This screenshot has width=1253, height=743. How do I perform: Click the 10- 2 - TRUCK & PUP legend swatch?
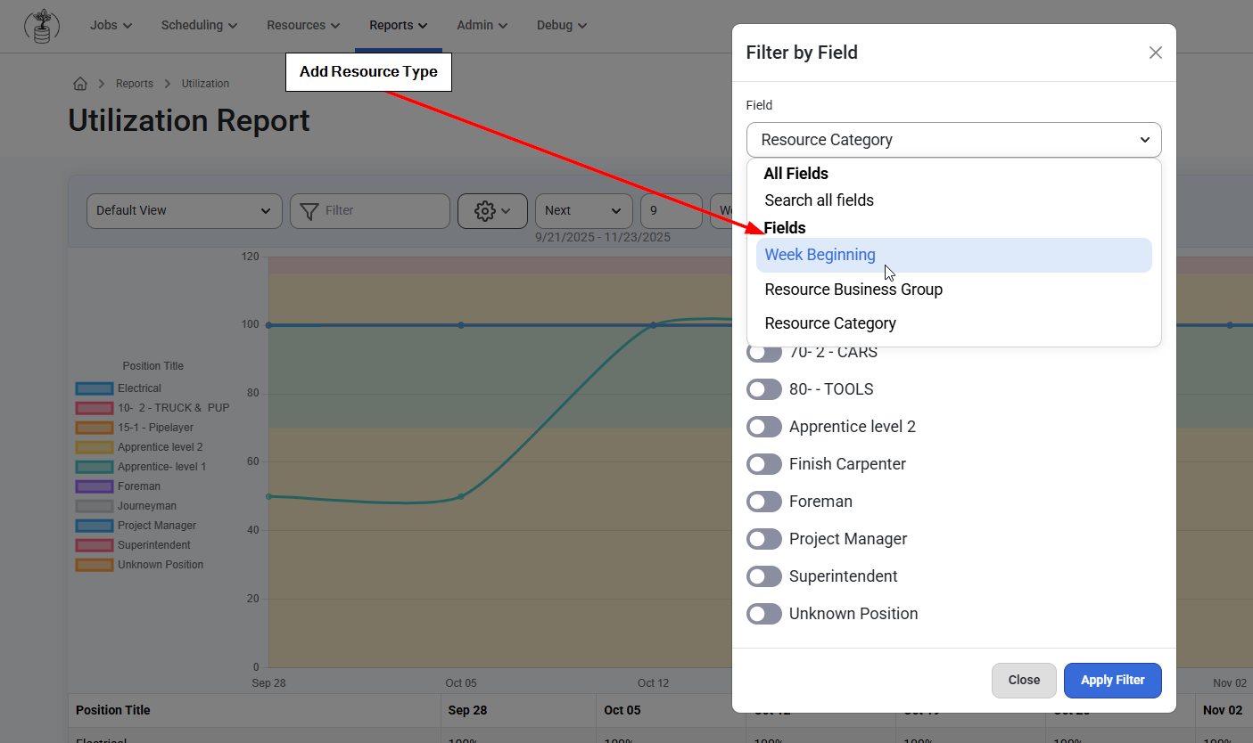[95, 408]
